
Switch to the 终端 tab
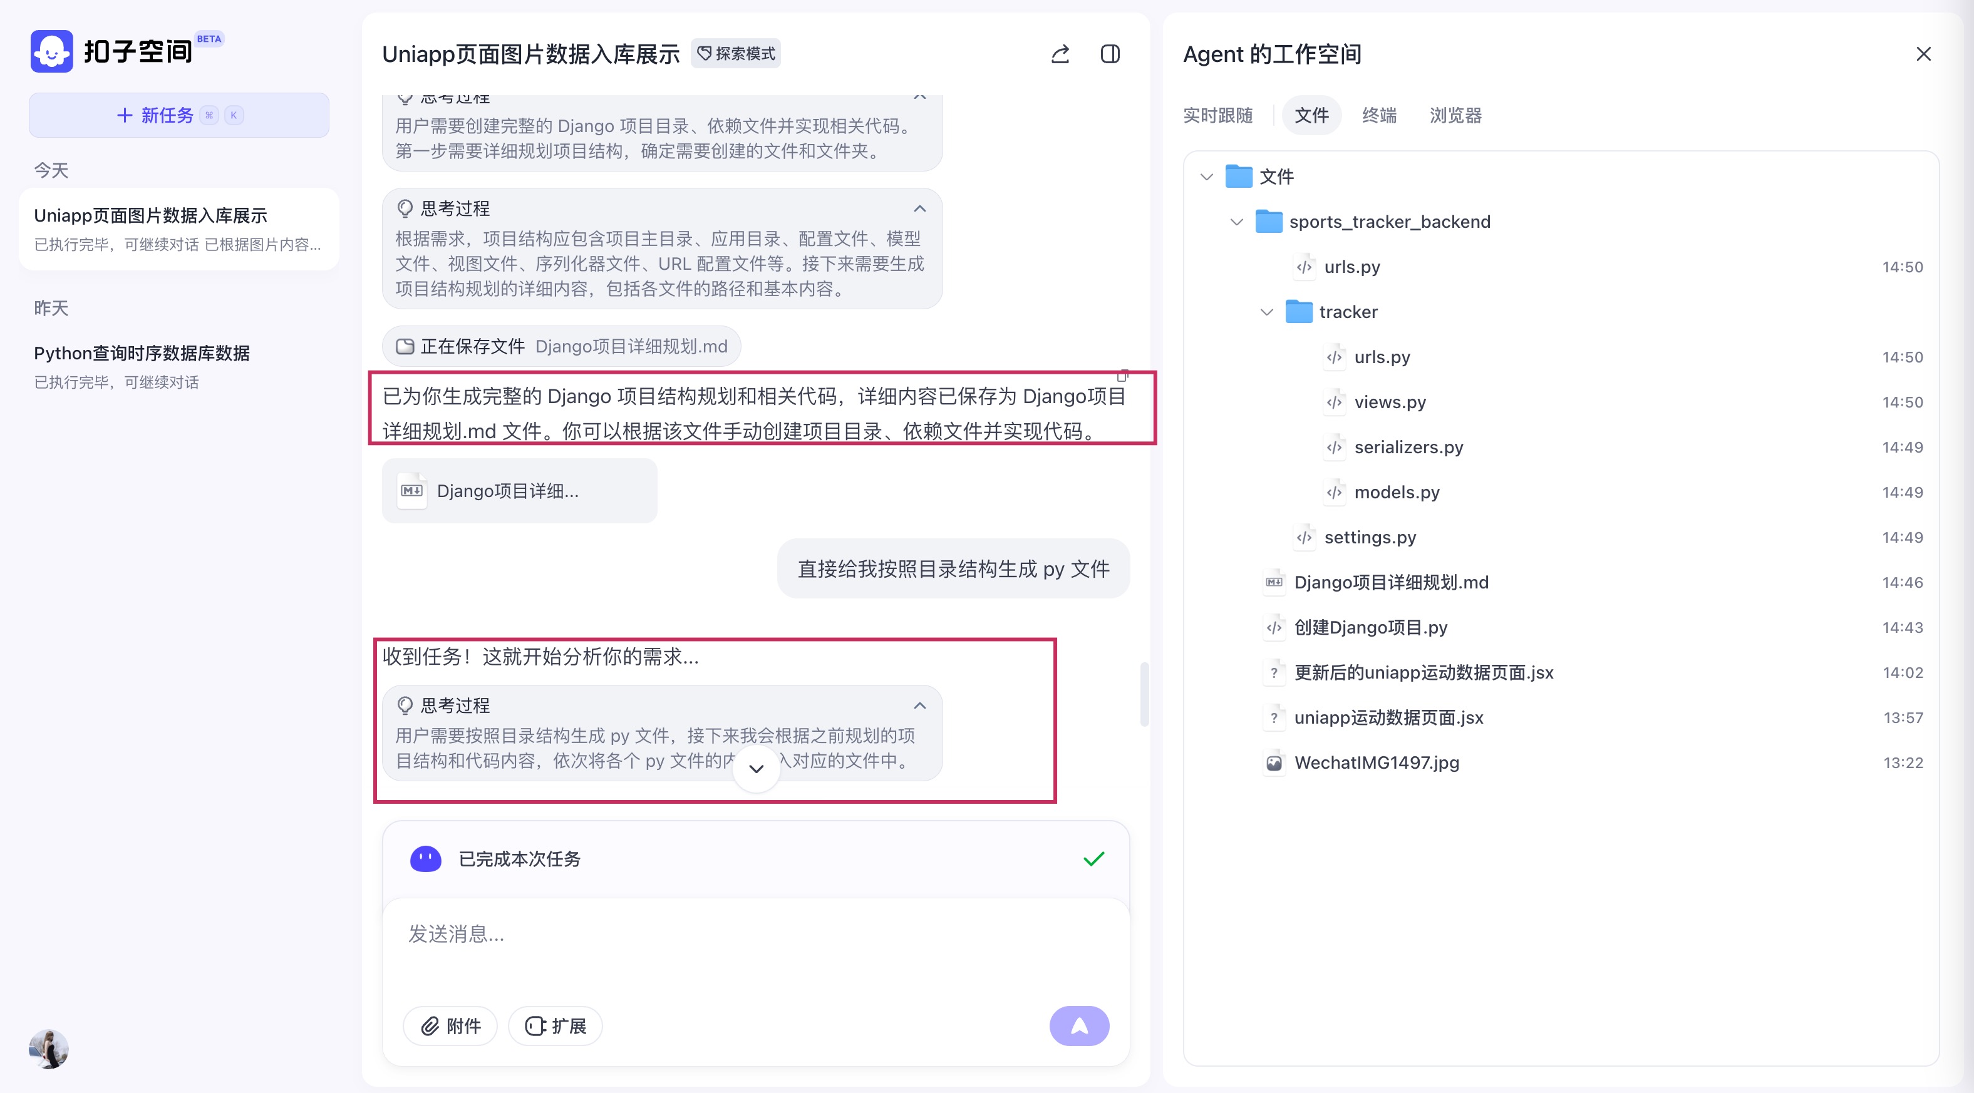(1378, 116)
